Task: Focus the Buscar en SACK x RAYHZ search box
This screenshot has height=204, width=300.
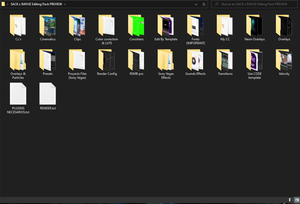Action: 254,4
